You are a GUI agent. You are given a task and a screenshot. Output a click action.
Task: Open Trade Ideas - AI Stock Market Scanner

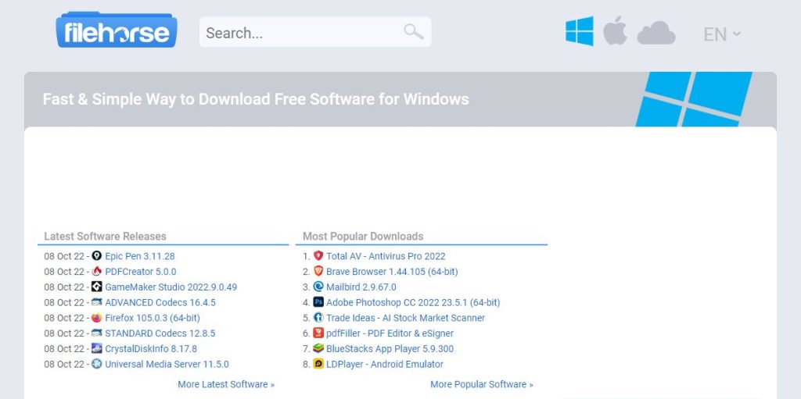(406, 318)
